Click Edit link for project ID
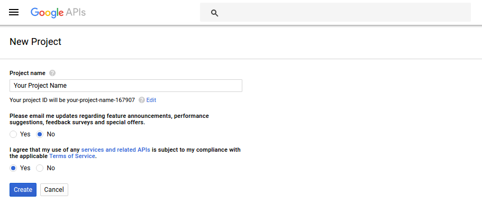Image resolution: width=482 pixels, height=222 pixels. (151, 100)
